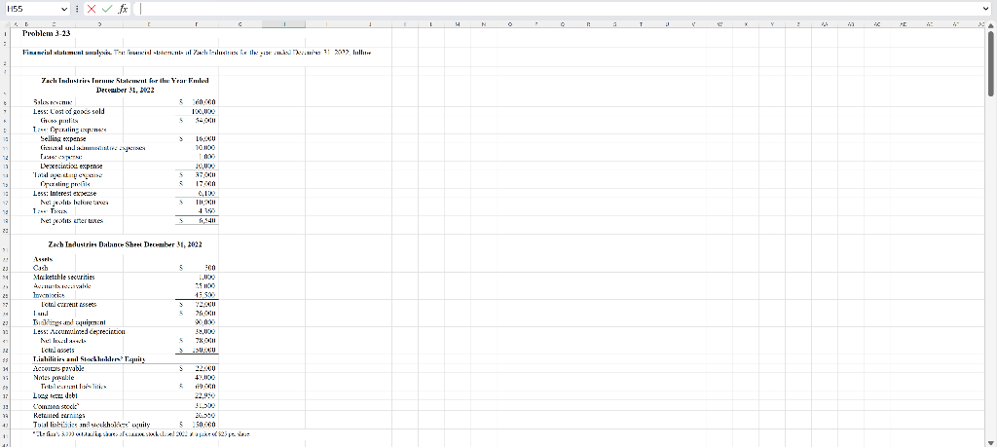Select the 'Net profits before taxes' label
The width and height of the screenshot is (997, 447).
click(x=74, y=203)
